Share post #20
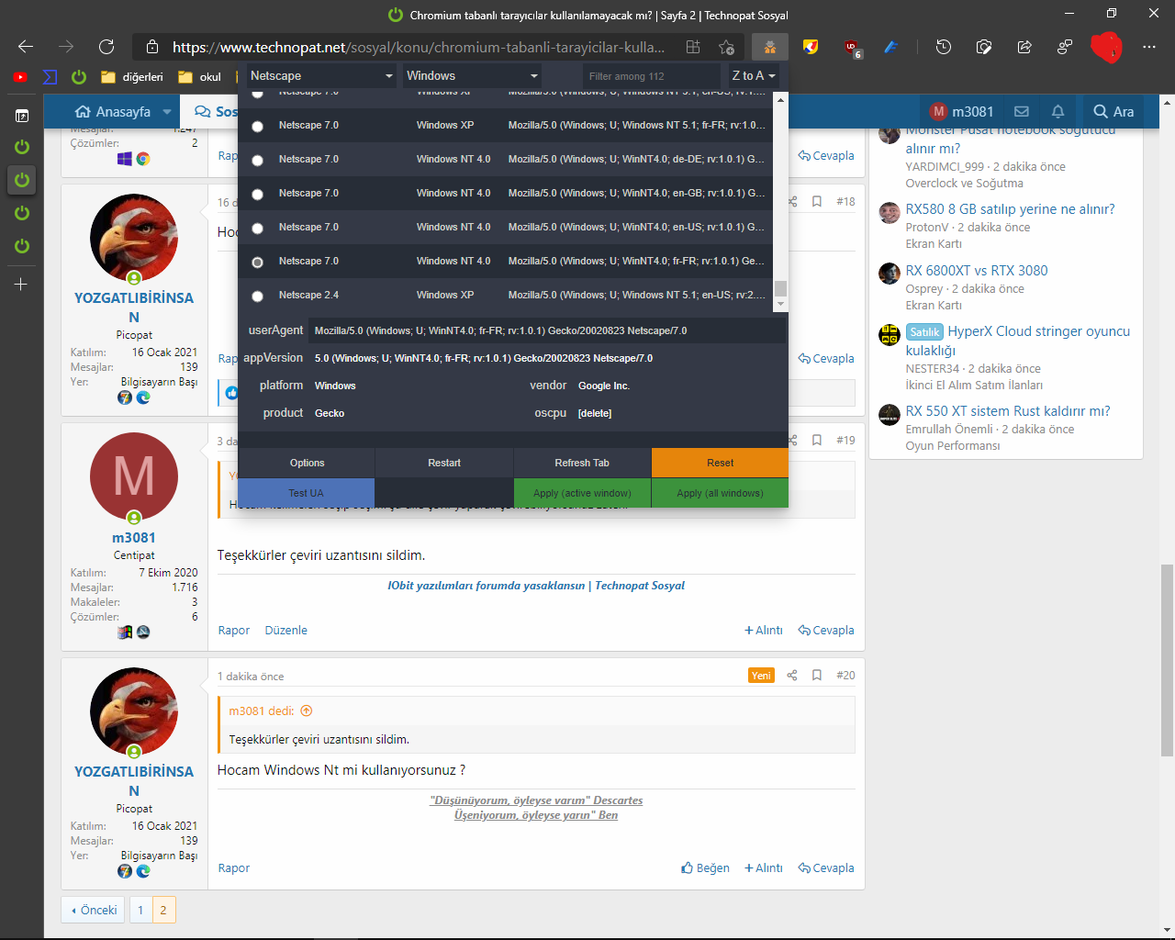Viewport: 1175px width, 940px height. point(792,675)
